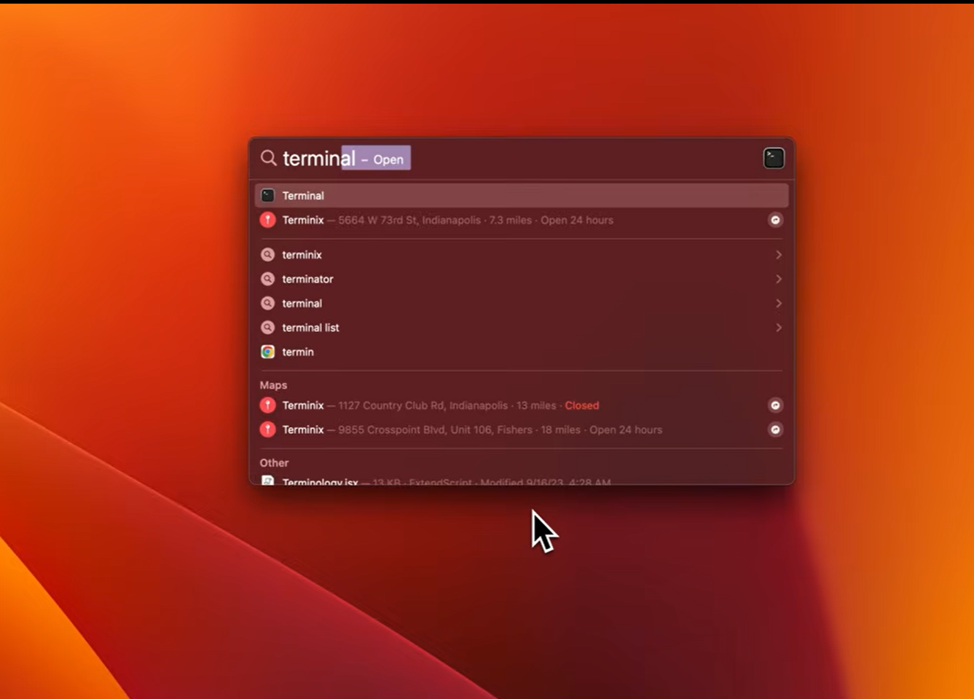Select the terminix search suggestion
Screen dimensions: 974x699
coord(522,255)
